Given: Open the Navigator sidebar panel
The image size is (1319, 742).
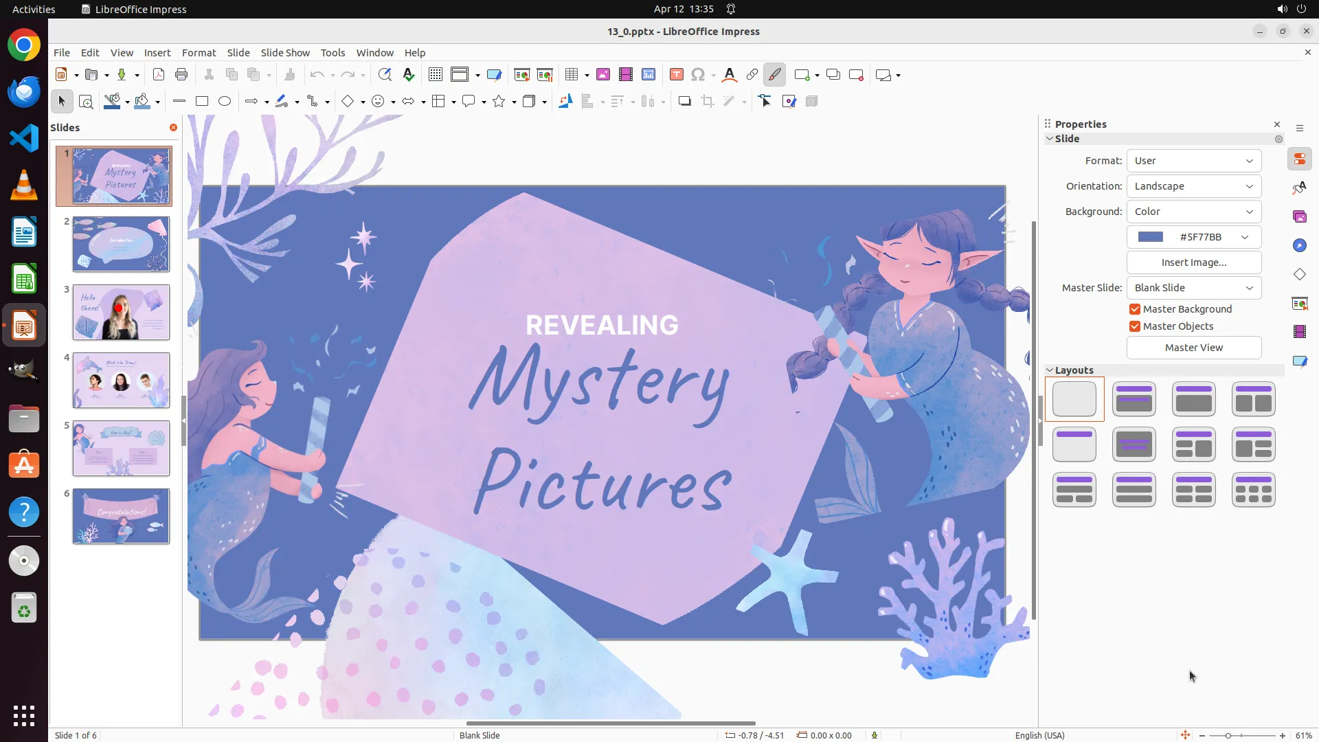Looking at the screenshot, I should click(x=1300, y=246).
